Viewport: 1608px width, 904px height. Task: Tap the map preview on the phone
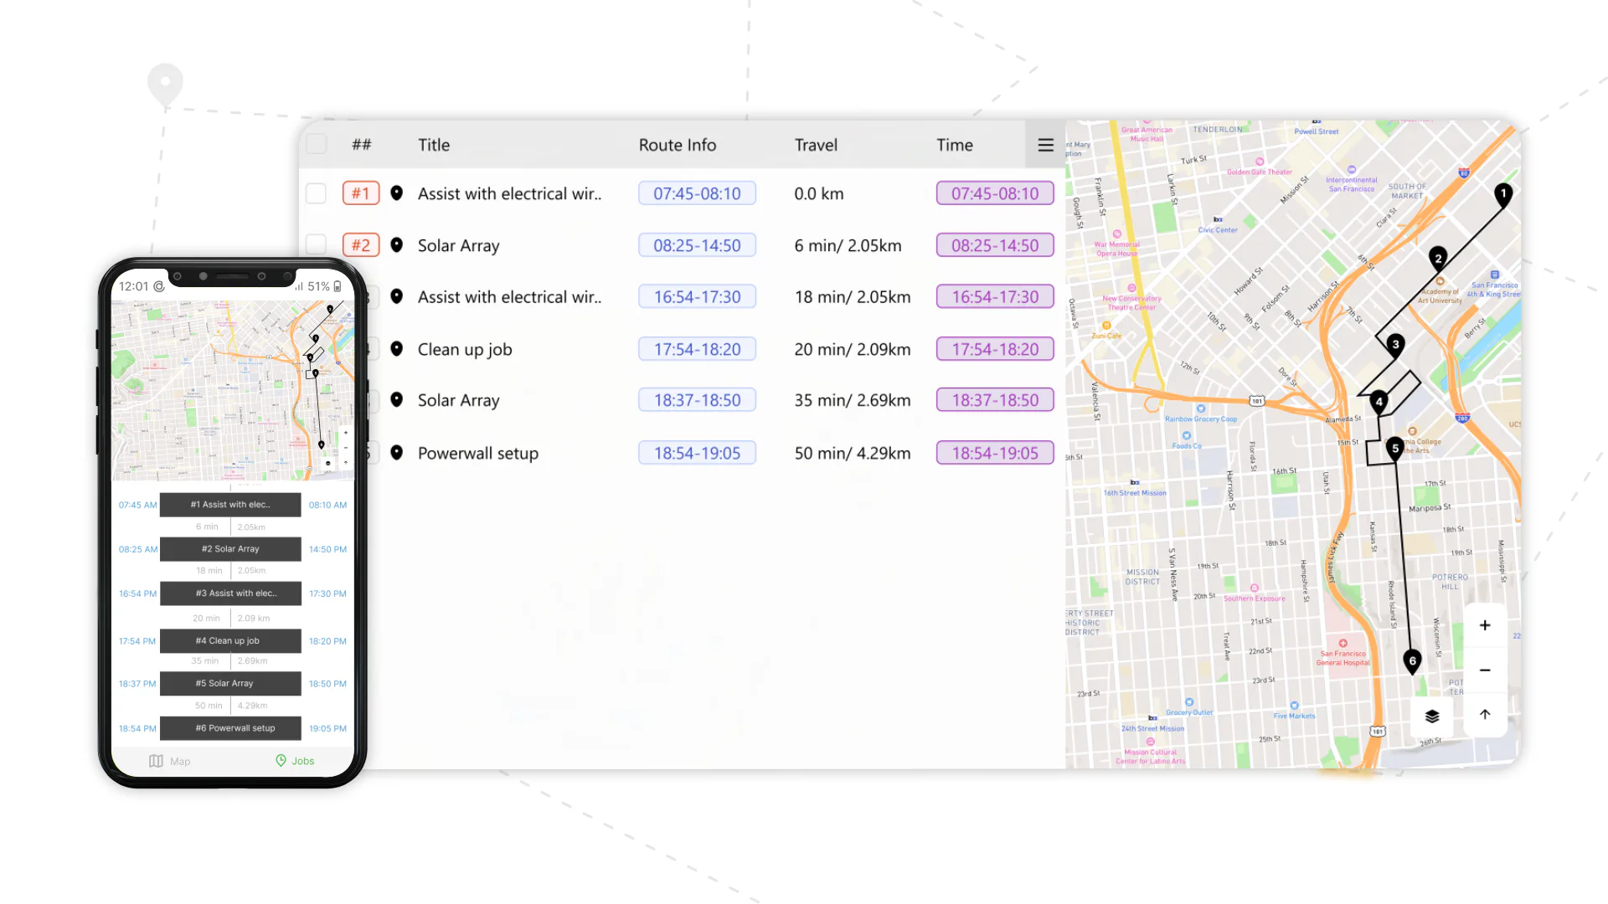(233, 390)
